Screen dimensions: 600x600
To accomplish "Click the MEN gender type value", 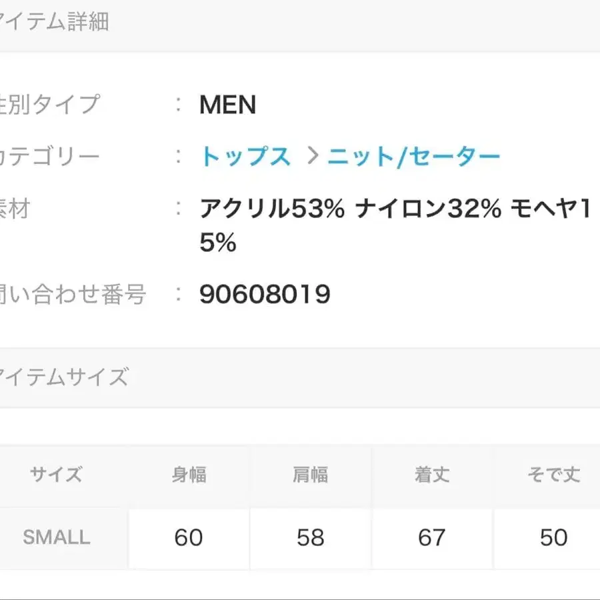I will 227,105.
